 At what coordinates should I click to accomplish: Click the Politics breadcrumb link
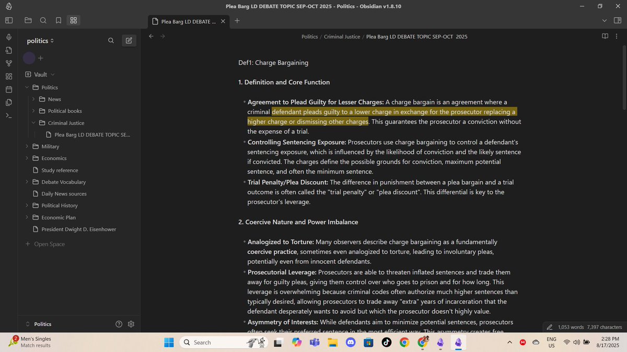pyautogui.click(x=310, y=37)
